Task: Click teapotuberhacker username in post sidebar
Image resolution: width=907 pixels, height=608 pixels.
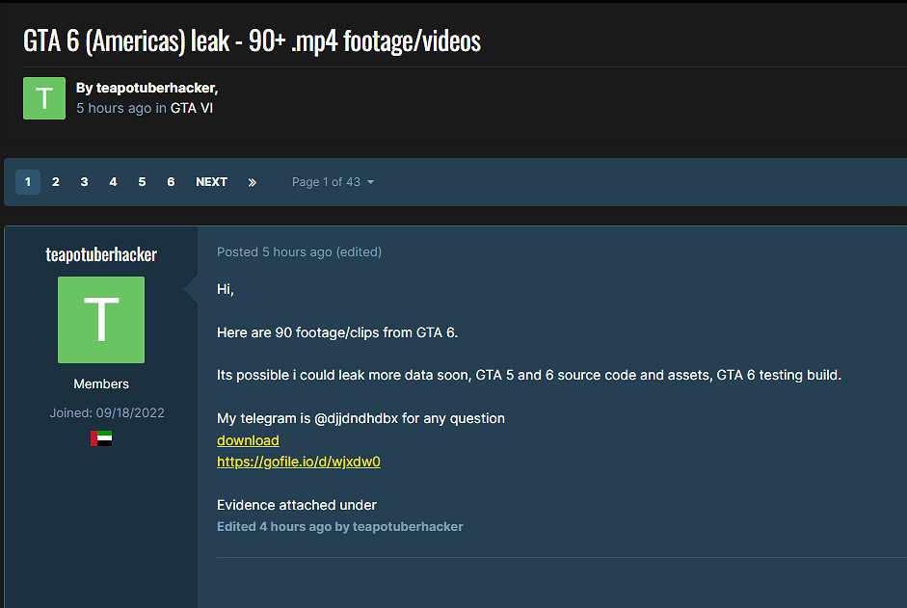Action: coord(101,254)
